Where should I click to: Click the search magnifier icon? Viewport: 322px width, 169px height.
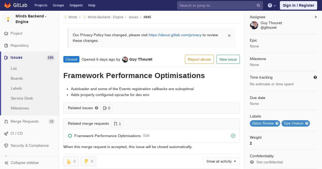pos(258,5)
